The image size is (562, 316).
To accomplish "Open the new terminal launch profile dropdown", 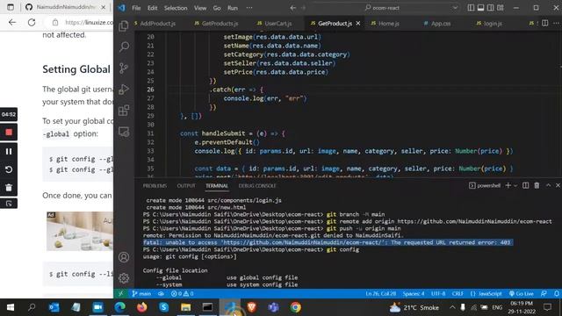I will click(515, 185).
